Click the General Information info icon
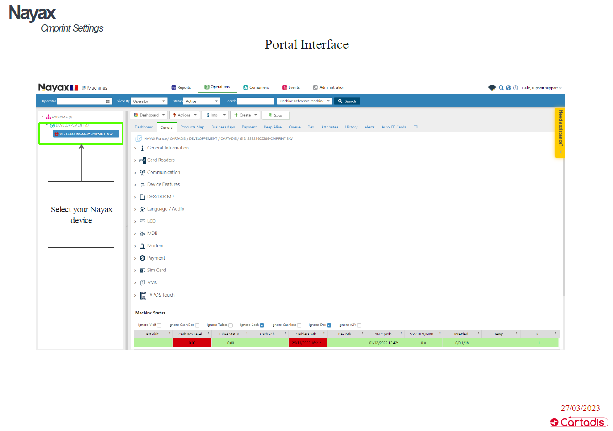The image size is (613, 431). click(x=142, y=148)
